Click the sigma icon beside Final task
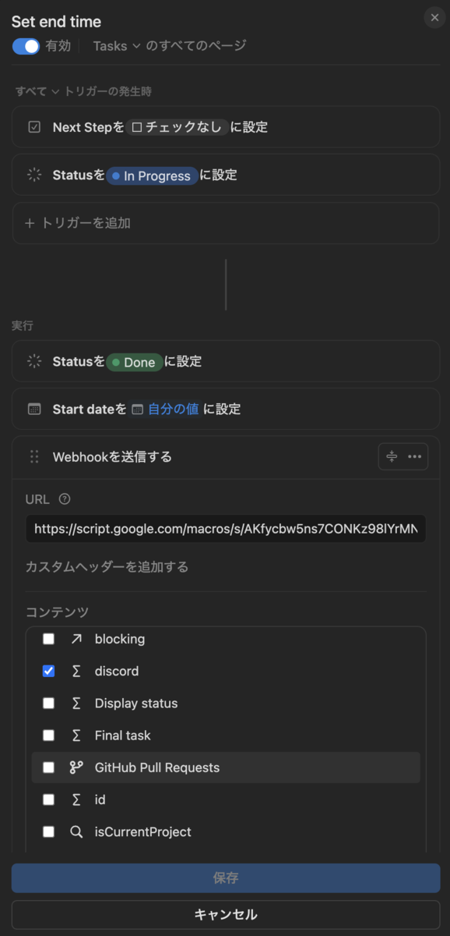Screen dimensions: 450x936 coord(76,736)
